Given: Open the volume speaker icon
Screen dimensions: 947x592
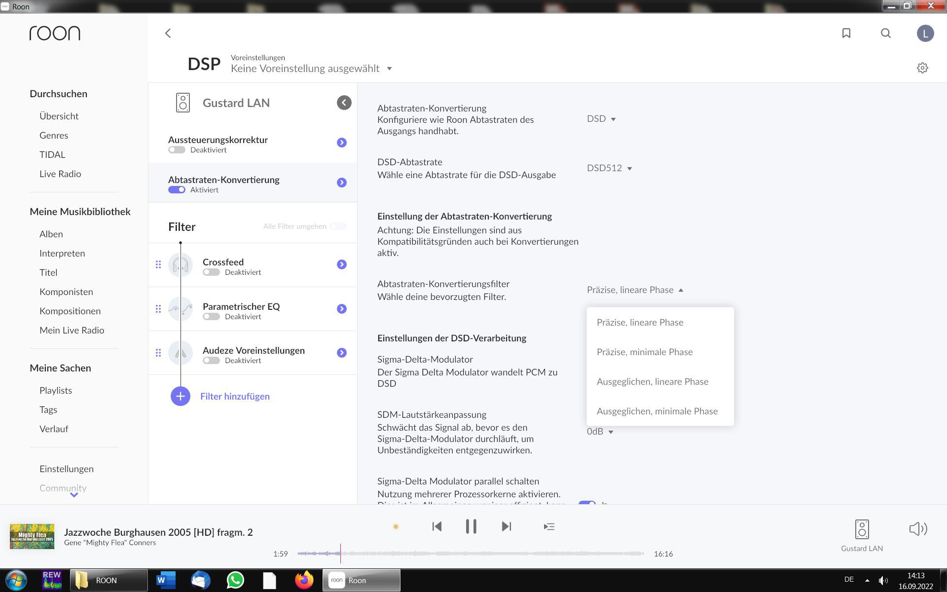Looking at the screenshot, I should pyautogui.click(x=918, y=529).
